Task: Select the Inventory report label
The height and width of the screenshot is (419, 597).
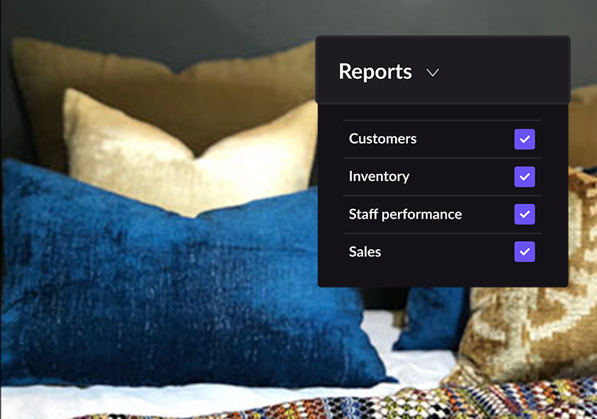Action: (x=379, y=176)
